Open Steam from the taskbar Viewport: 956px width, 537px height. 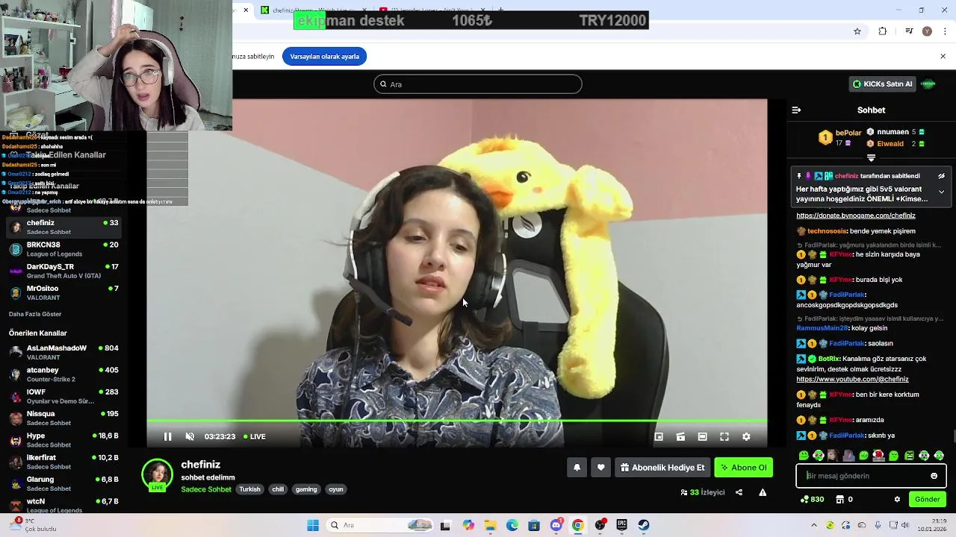tap(643, 525)
